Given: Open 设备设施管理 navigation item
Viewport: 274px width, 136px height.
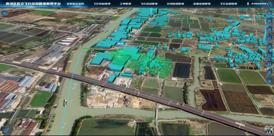Looking at the screenshot, I should (201, 4).
